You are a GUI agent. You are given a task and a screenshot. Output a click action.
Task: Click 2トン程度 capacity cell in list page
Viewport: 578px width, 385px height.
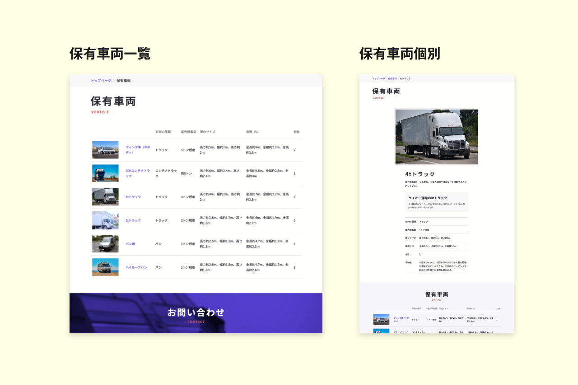188,220
